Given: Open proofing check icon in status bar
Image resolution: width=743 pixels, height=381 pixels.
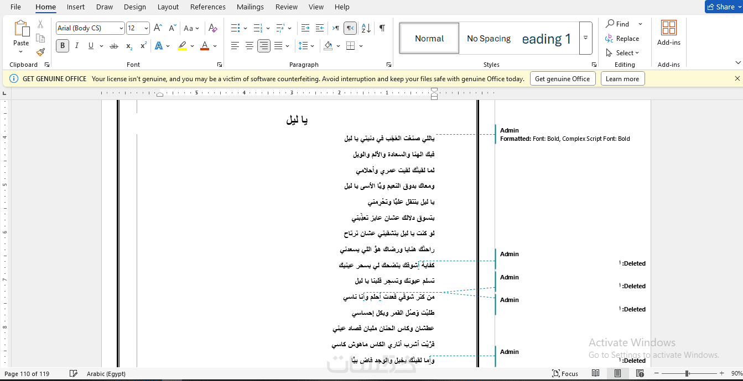Looking at the screenshot, I should pos(74,374).
